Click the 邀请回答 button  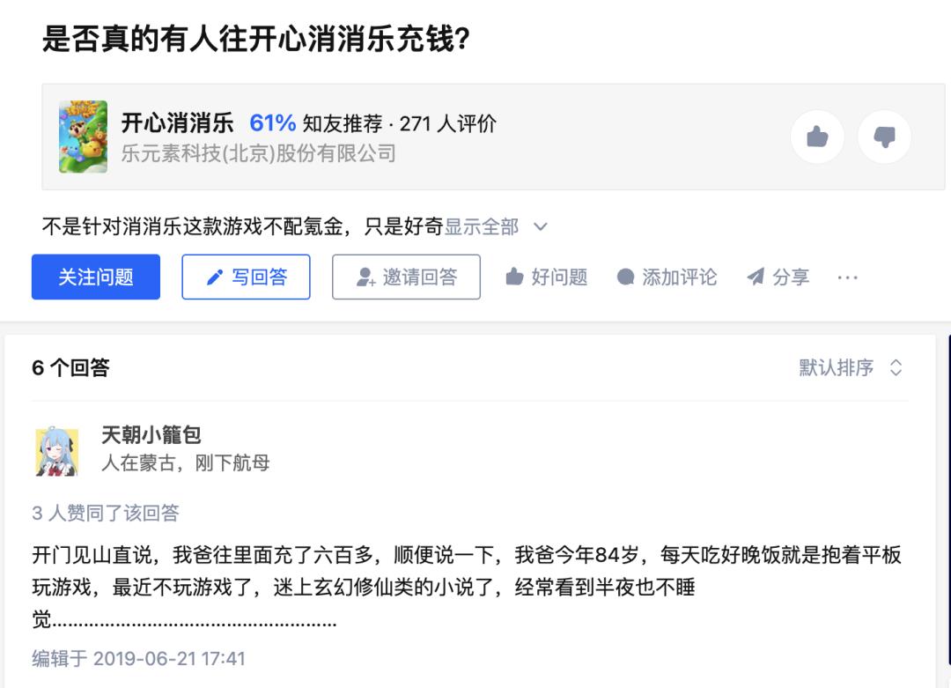(406, 277)
